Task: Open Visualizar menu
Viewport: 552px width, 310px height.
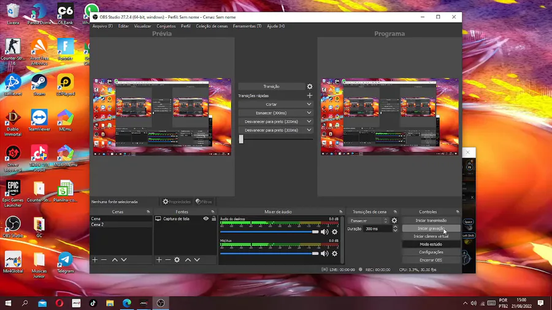Action: click(142, 26)
